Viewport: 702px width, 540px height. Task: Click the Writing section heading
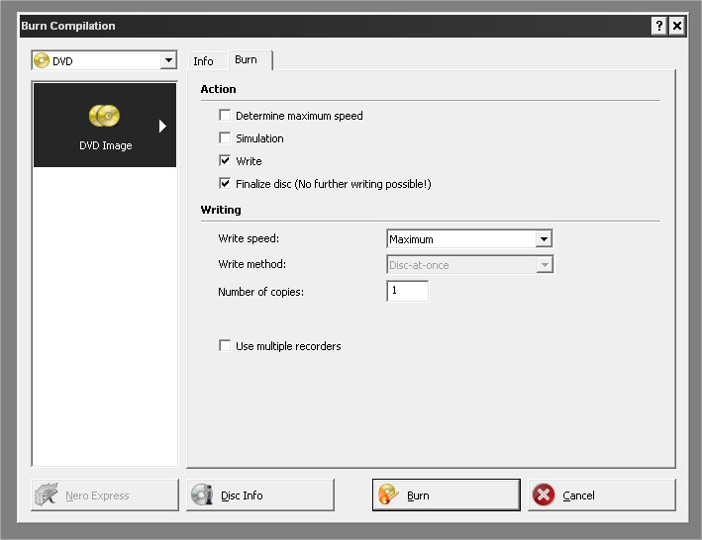click(x=221, y=210)
